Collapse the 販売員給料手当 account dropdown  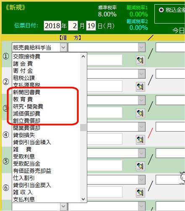63,47
